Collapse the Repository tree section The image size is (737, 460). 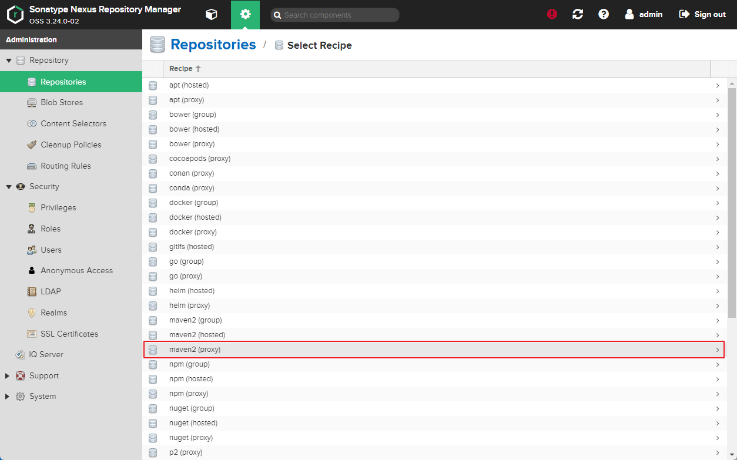point(9,61)
